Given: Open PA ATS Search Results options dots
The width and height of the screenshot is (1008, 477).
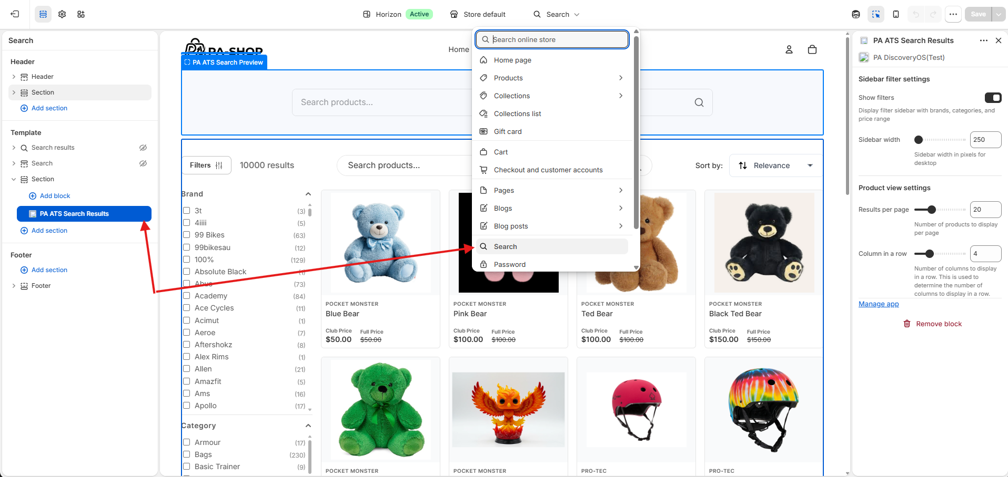Looking at the screenshot, I should tap(984, 40).
